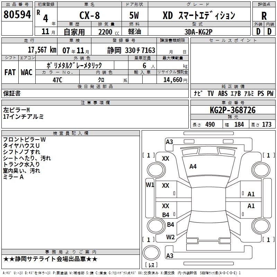Image resolution: width=277 pixels, height=277 pixels.
Task: Click the A4 mark on the hood
Action: click(193, 167)
